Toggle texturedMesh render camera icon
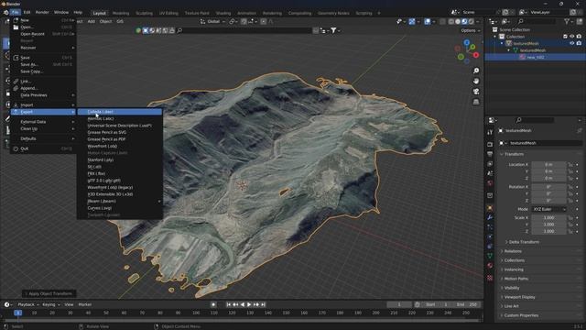Viewport: 586px width, 330px height. click(579, 43)
